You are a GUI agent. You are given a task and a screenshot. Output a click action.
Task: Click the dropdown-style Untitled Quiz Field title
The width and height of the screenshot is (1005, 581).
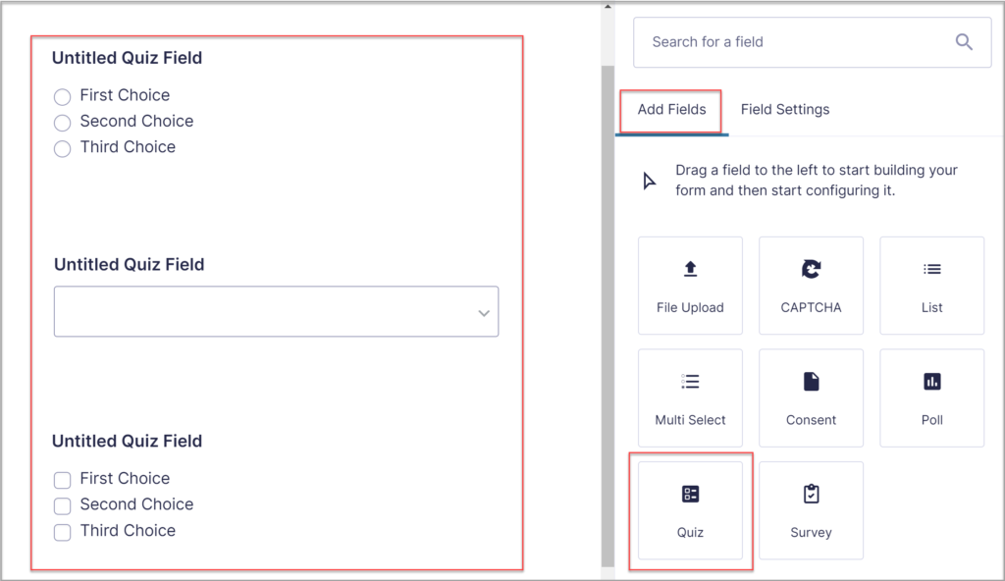tap(128, 264)
